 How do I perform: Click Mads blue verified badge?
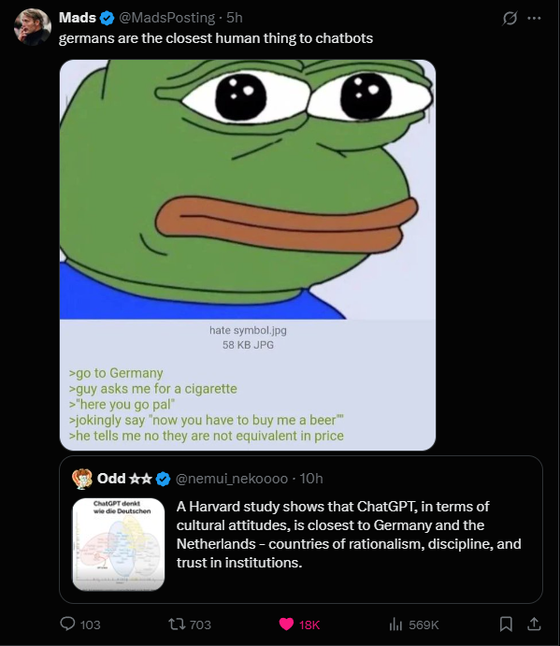point(108,18)
